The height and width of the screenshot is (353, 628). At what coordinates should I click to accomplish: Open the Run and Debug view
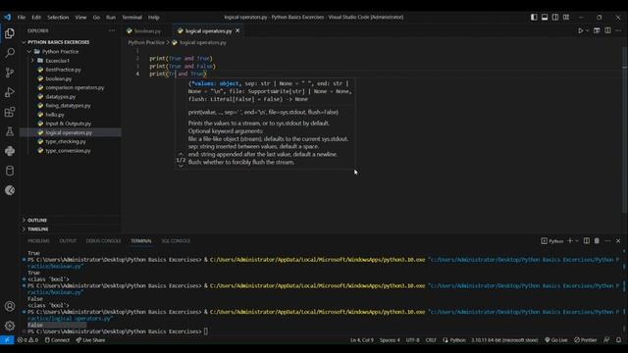pos(10,92)
